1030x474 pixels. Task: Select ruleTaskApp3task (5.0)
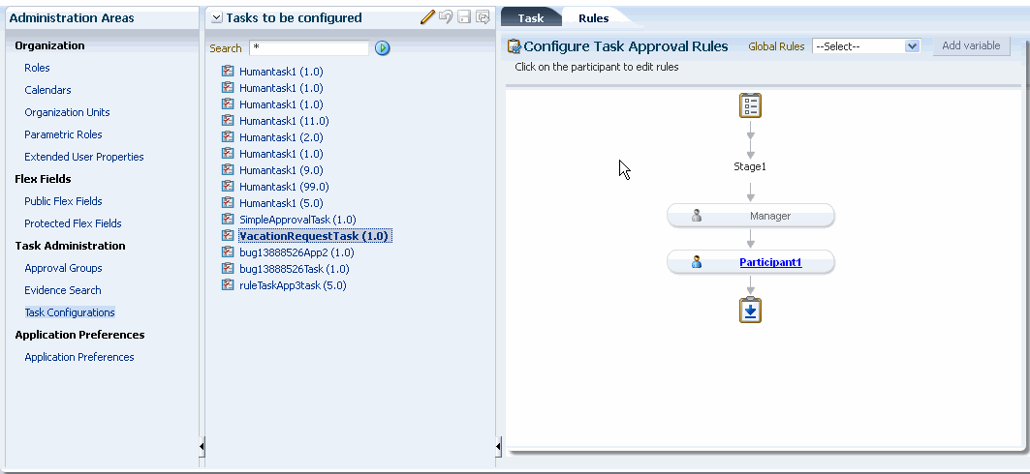pyautogui.click(x=293, y=285)
